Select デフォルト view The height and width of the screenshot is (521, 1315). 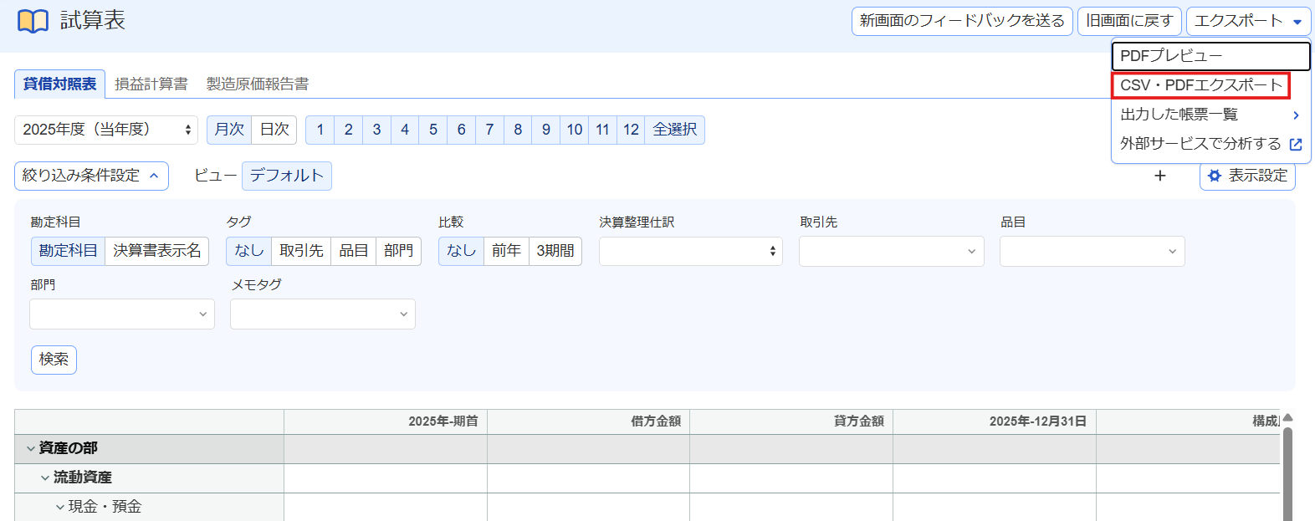click(x=287, y=176)
